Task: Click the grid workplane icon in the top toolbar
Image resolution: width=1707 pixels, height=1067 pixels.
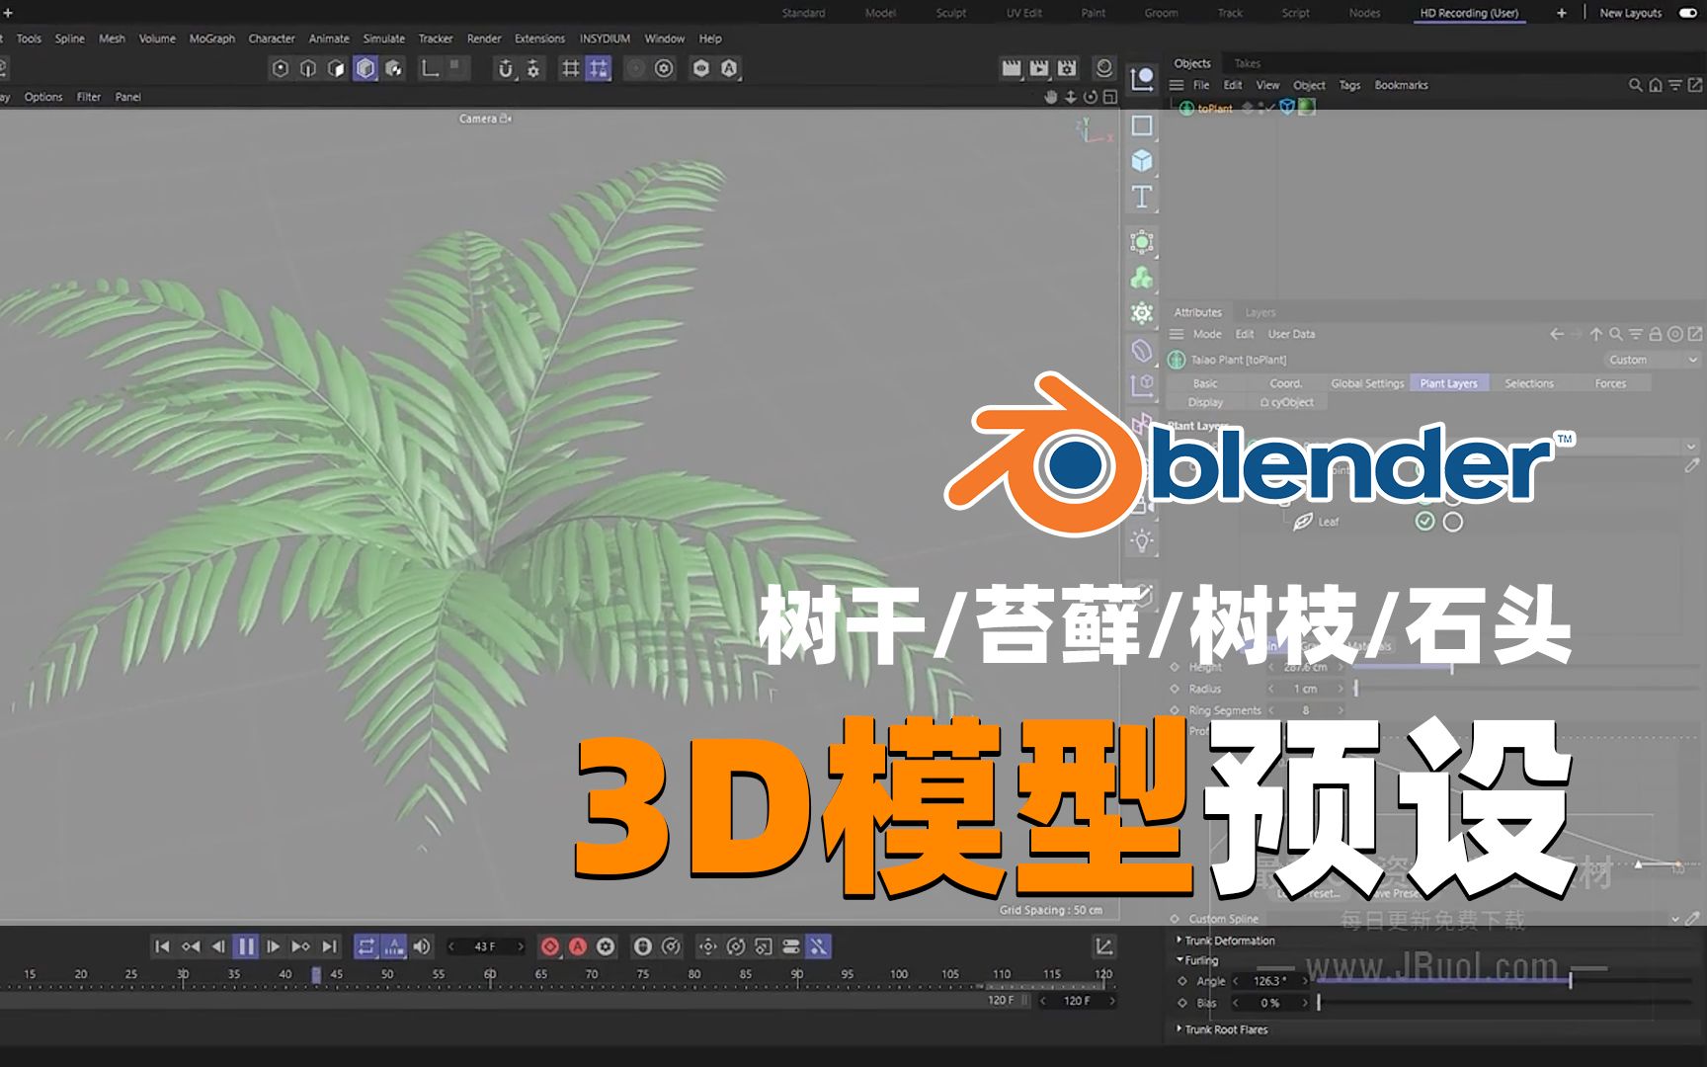Action: click(570, 70)
